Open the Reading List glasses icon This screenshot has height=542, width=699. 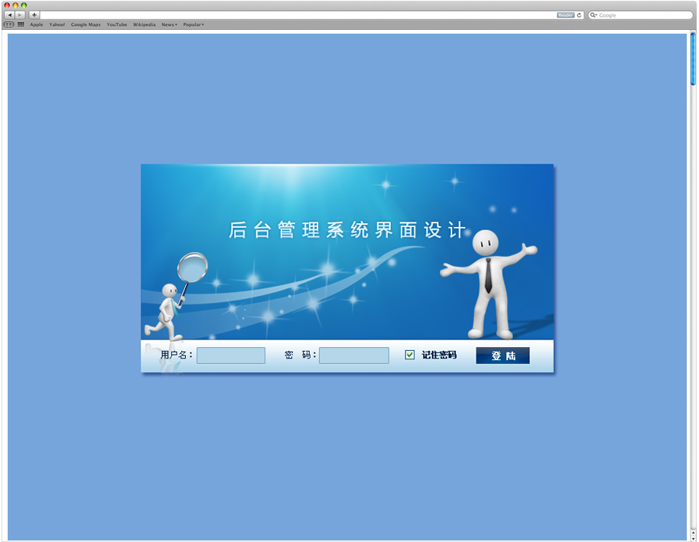coord(9,24)
